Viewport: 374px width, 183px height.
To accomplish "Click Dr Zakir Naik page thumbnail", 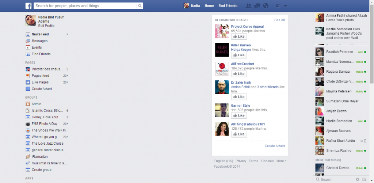I will tap(222, 87).
